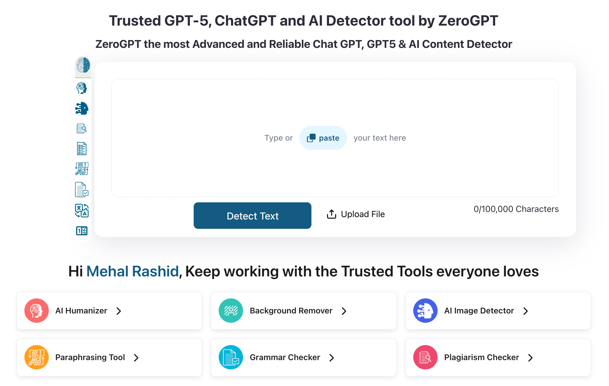The image size is (609, 386).
Task: Click the Detect Text button
Action: click(x=252, y=216)
